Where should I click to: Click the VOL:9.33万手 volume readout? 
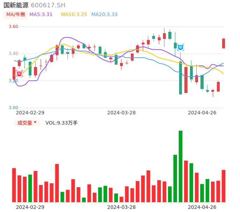point(62,123)
